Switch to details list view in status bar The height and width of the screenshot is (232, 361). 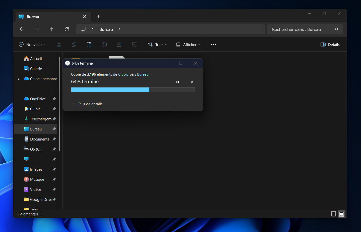tap(333, 214)
